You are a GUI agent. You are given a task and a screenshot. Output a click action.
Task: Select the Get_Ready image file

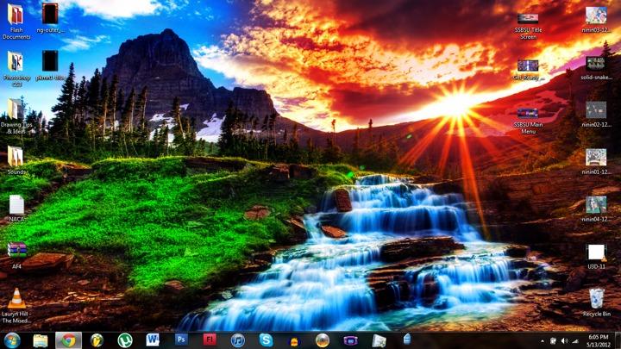pyautogui.click(x=528, y=70)
